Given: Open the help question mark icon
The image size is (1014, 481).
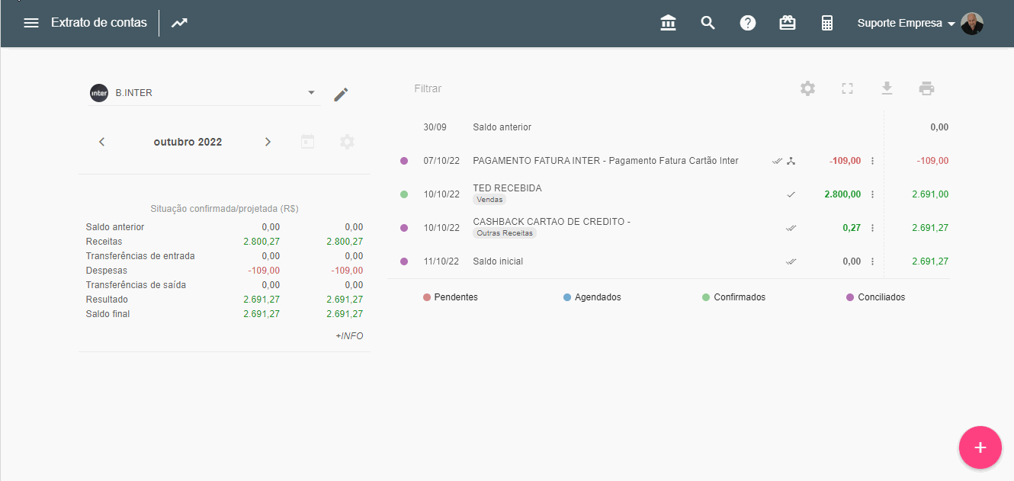Looking at the screenshot, I should click(748, 23).
